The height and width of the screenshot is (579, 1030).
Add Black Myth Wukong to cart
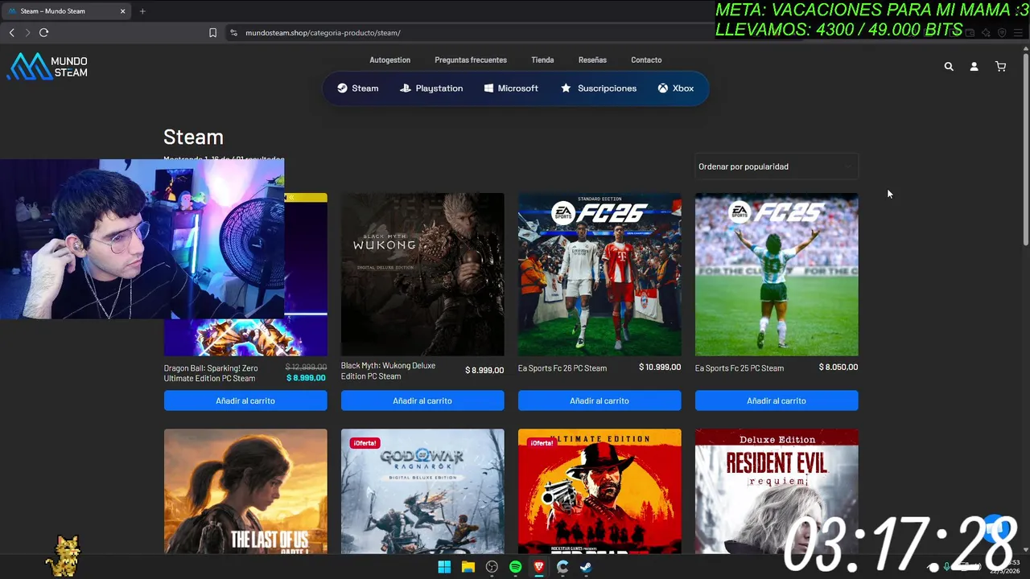422,400
